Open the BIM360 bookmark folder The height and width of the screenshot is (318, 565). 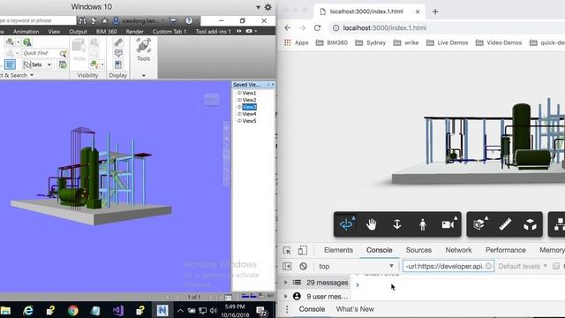point(332,42)
